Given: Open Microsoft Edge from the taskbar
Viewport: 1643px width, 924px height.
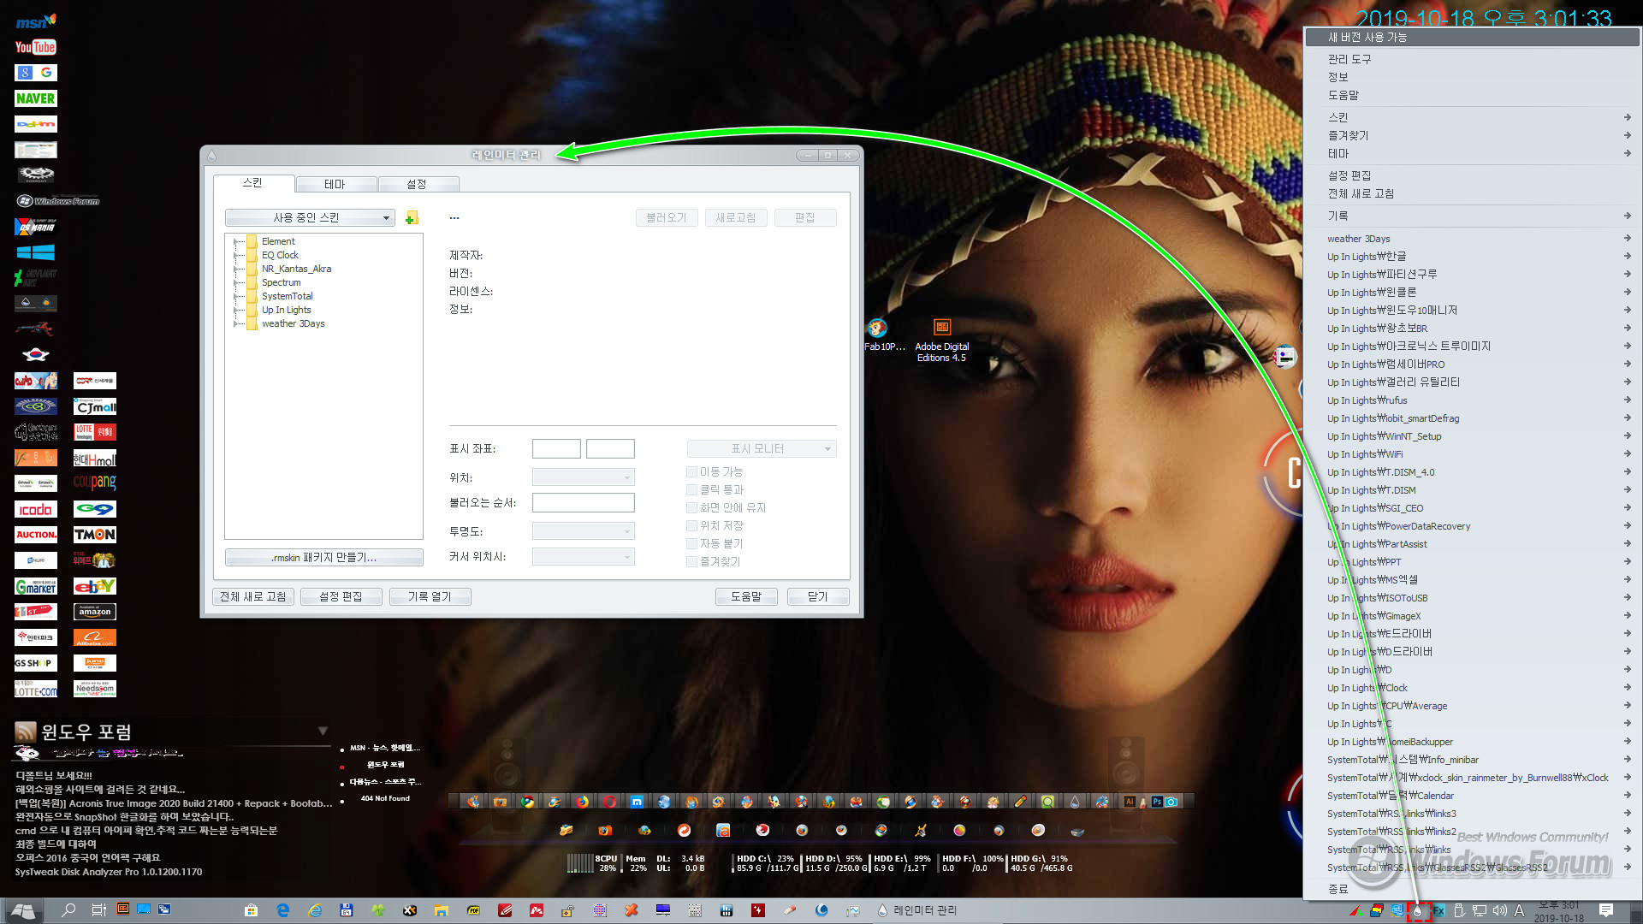Looking at the screenshot, I should pos(283,910).
